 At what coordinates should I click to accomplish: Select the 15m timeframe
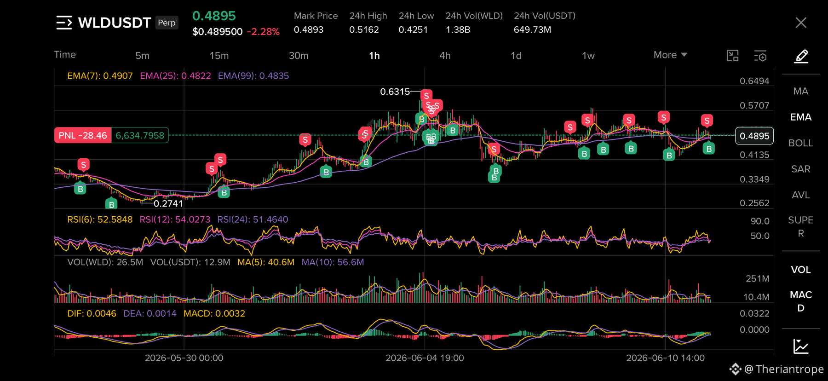219,56
